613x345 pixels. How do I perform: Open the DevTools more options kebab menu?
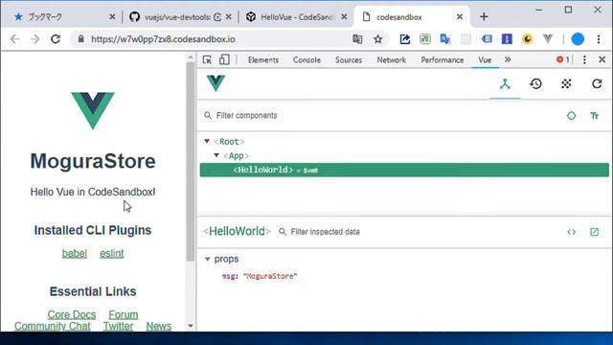tap(584, 59)
